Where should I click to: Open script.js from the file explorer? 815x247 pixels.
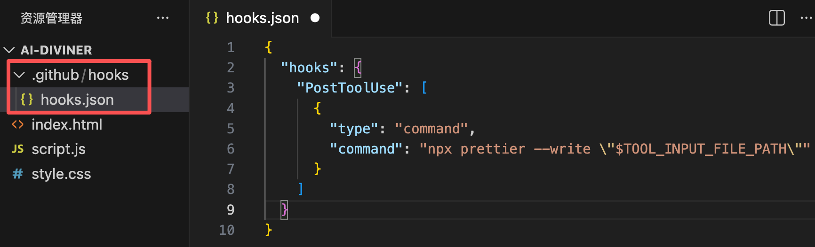coord(58,149)
